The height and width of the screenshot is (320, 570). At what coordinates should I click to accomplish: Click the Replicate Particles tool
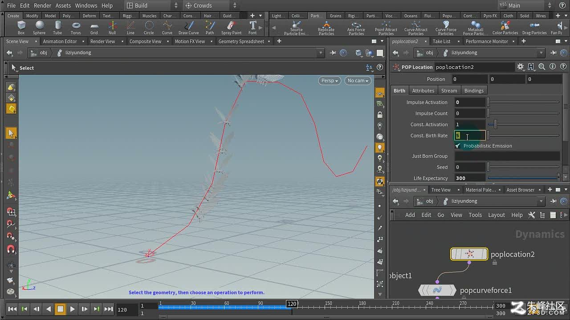326,28
